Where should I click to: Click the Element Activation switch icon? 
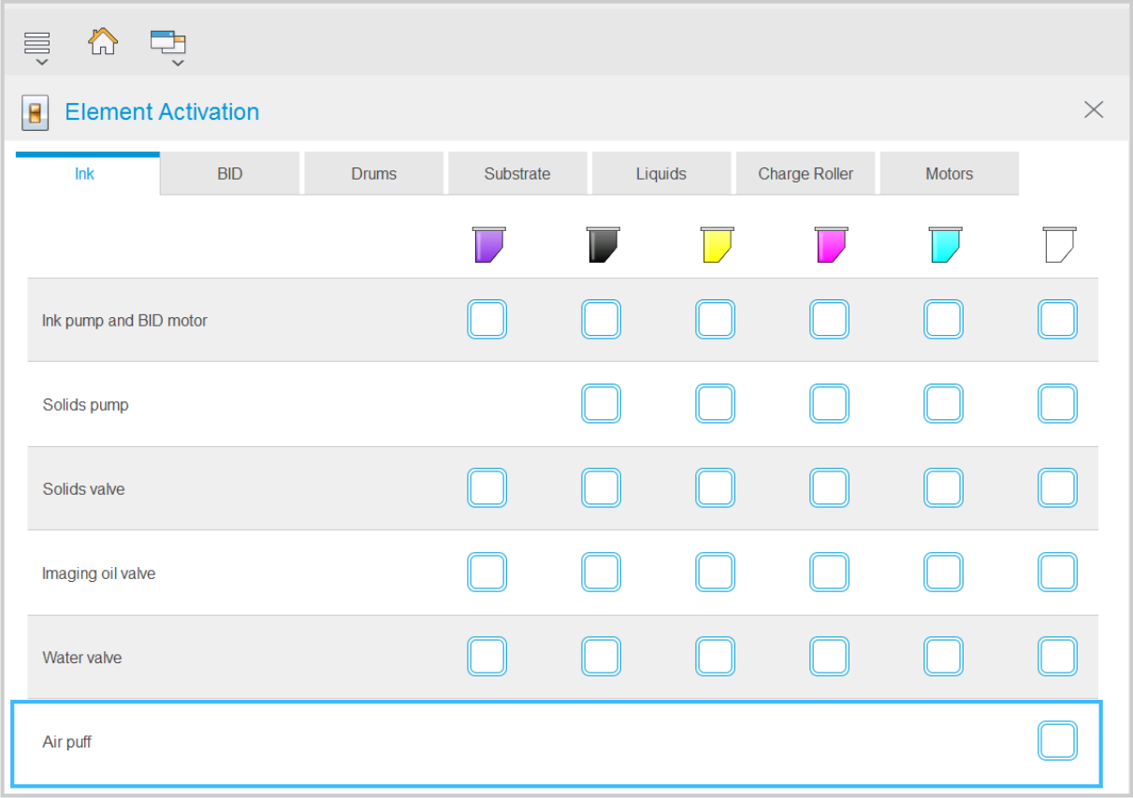click(36, 112)
